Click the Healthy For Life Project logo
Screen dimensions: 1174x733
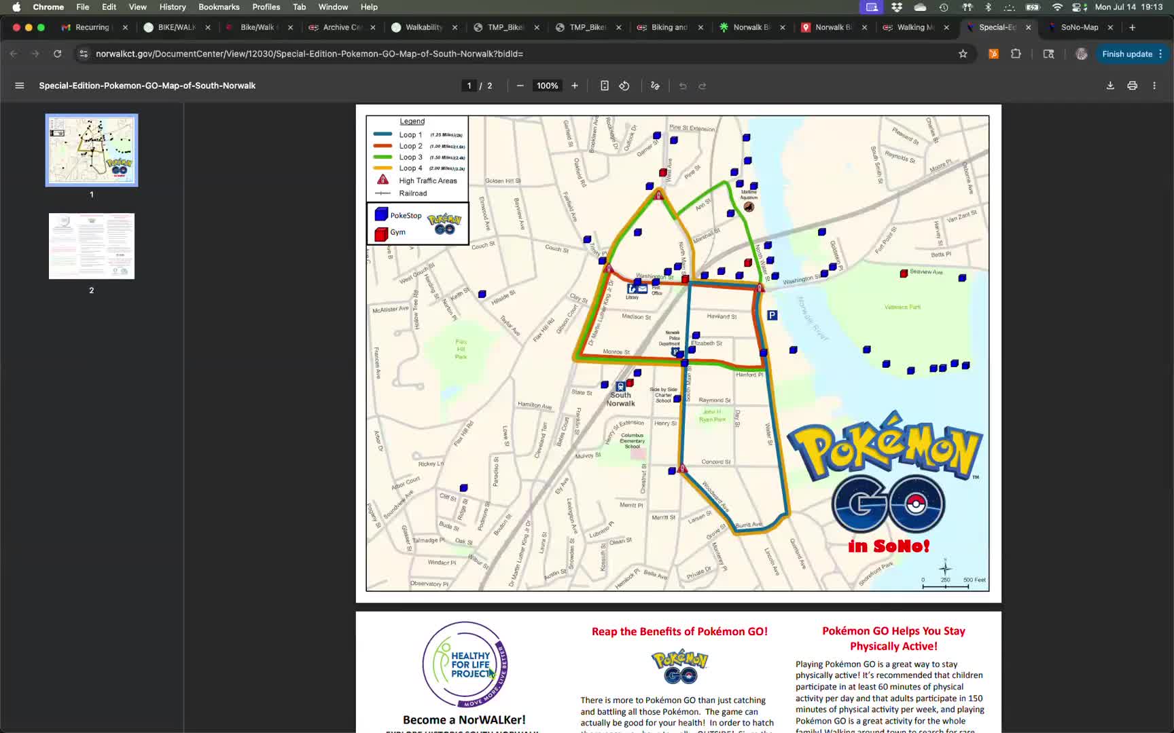465,664
